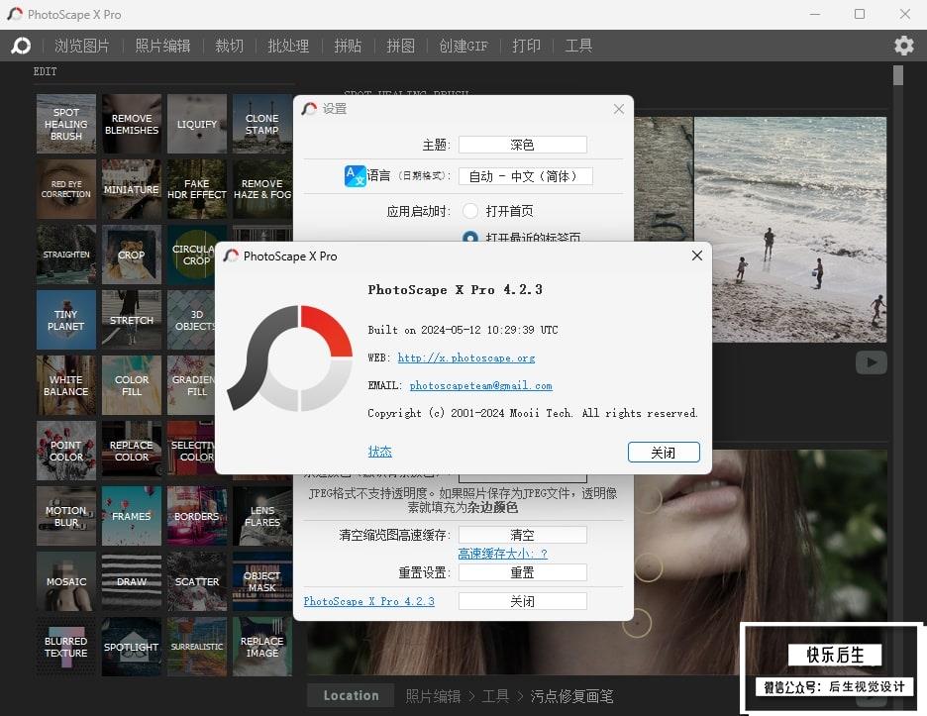
Task: Open the 语言 language dropdown
Action: 526,176
